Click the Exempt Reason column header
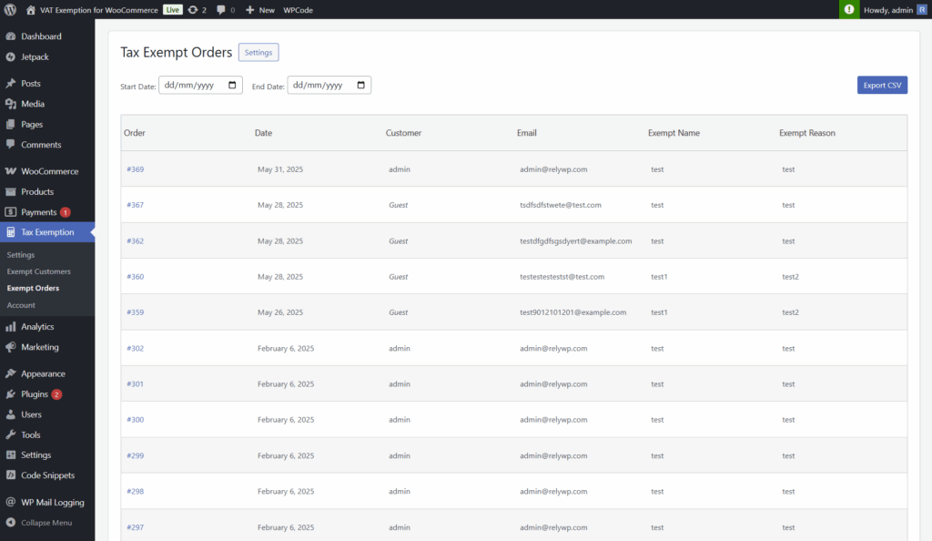Viewport: 932px width, 541px height. click(807, 133)
